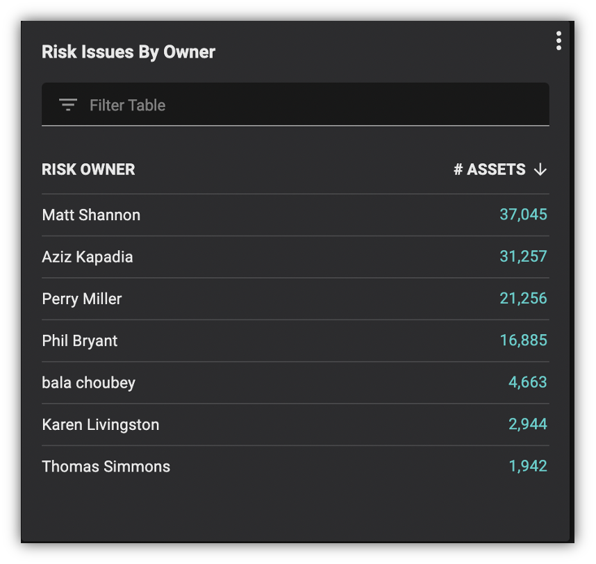
Task: Click the 4,663 assets value
Action: 528,382
